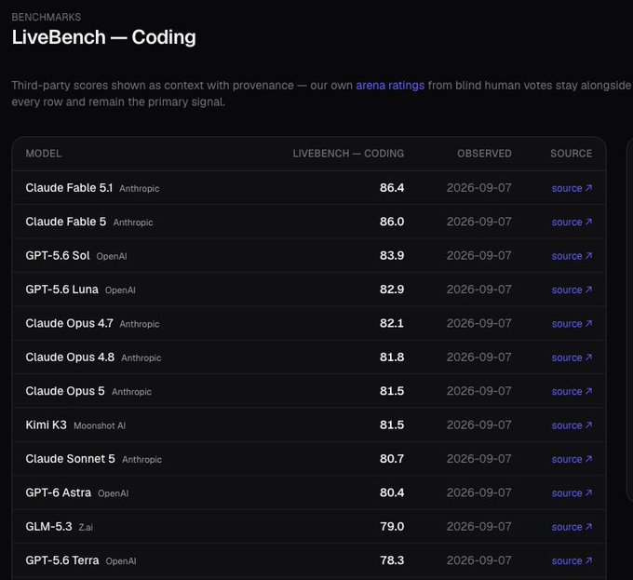The height and width of the screenshot is (580, 633).
Task: Click OpenAI label beside GPT-6 Astra
Action: pos(113,493)
